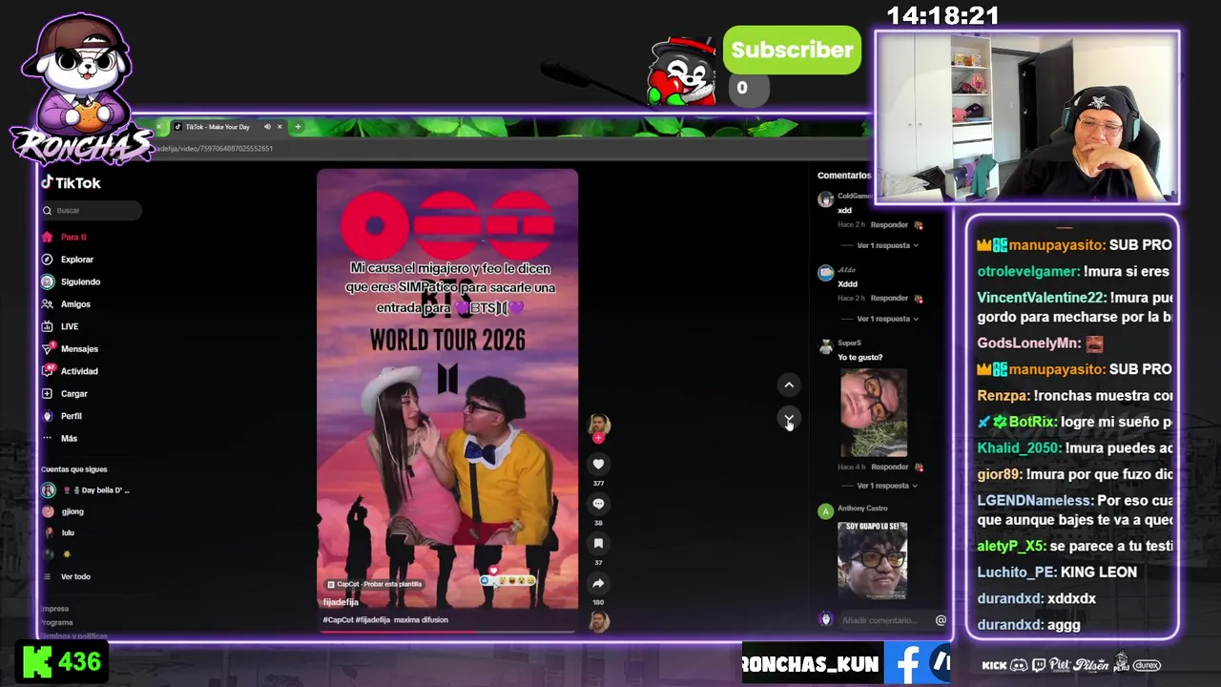The height and width of the screenshot is (687, 1221).
Task: Reply to the xdd comment via Responder
Action: [x=889, y=225]
